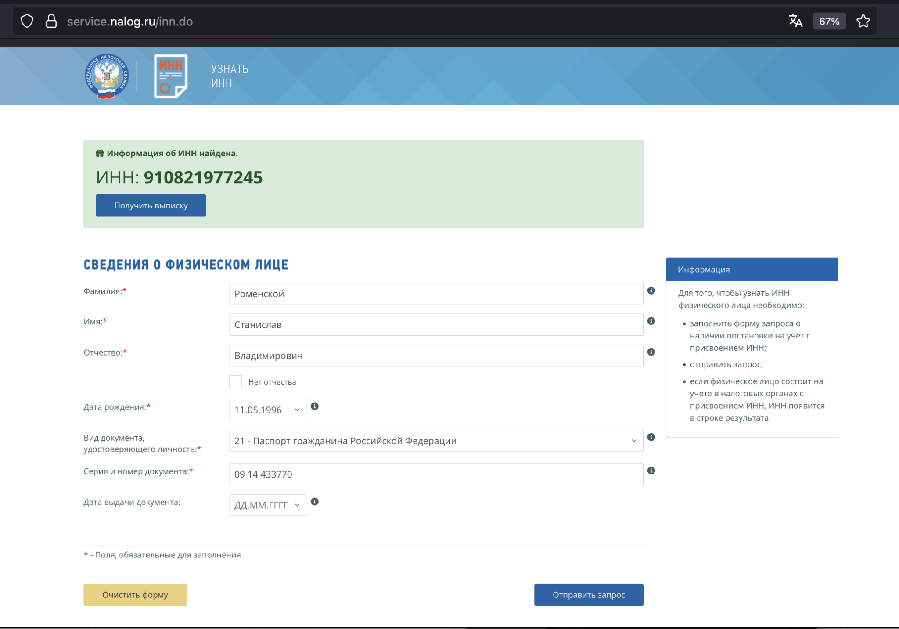Click the Фамилия input with Роменской

click(x=436, y=294)
